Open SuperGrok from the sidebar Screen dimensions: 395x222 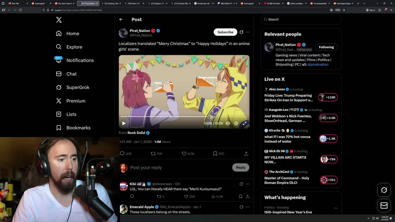[73, 87]
